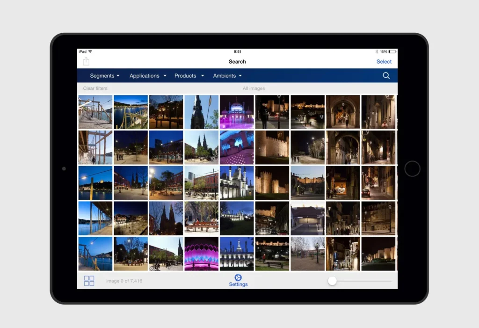This screenshot has height=328, width=479.
Task: Tap the Wi-Fi icon next to iPad
Action: [x=90, y=51]
